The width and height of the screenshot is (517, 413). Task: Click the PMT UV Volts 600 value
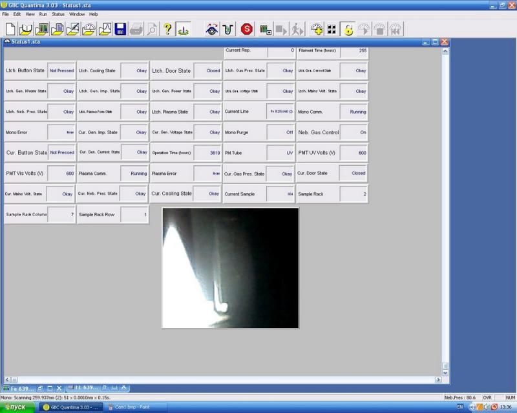[353, 153]
